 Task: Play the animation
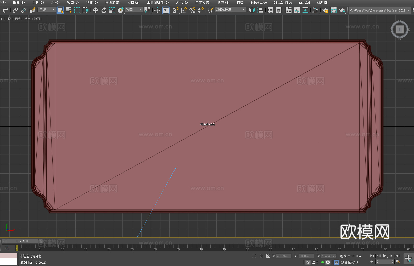point(385,256)
